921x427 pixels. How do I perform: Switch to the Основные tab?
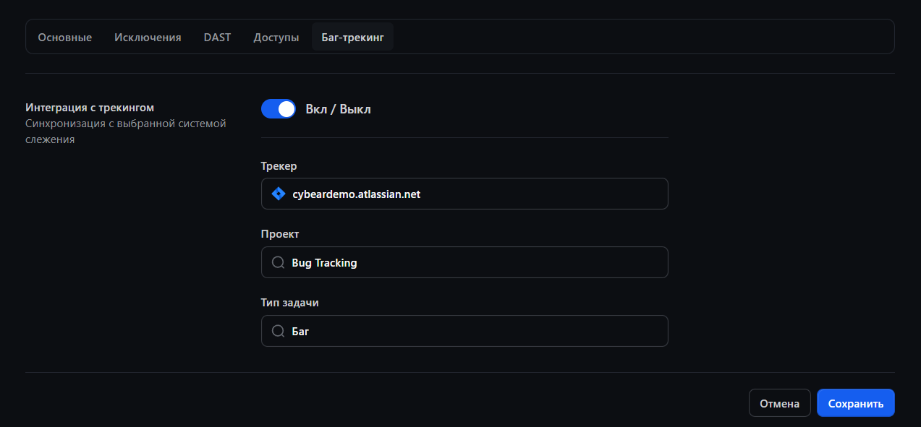tap(65, 37)
